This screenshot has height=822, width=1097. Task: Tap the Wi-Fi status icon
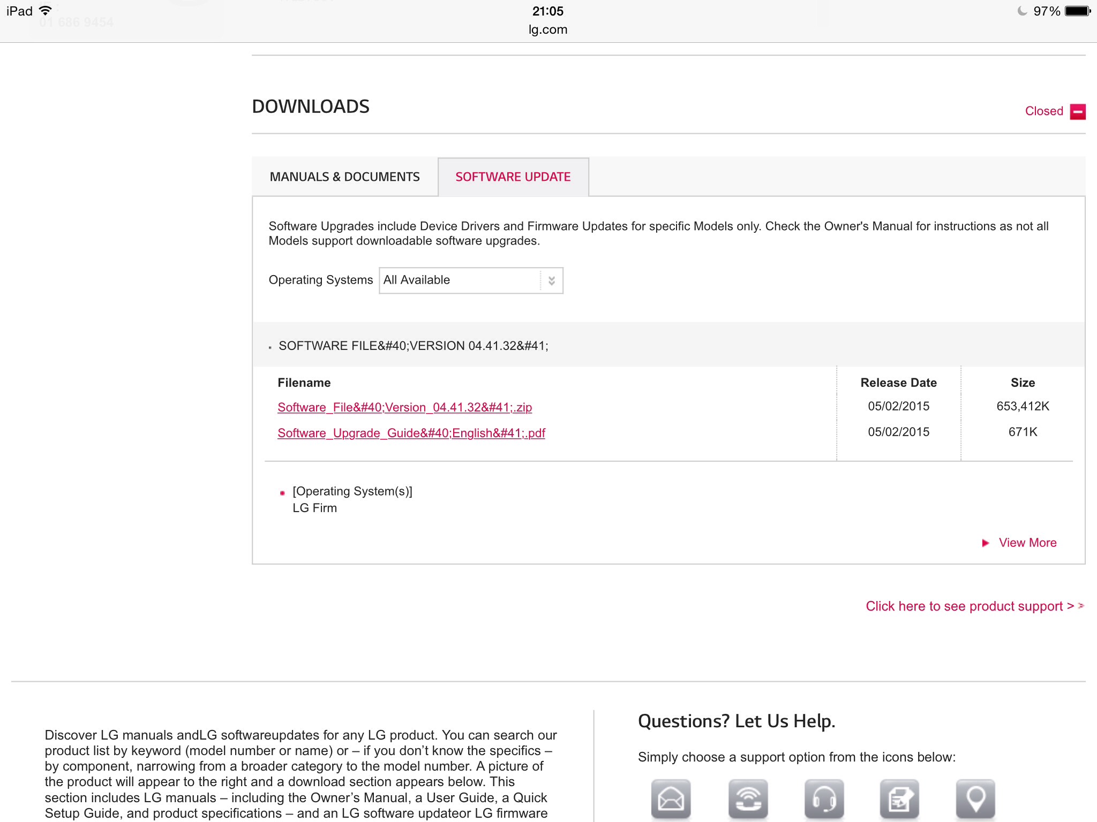(46, 11)
